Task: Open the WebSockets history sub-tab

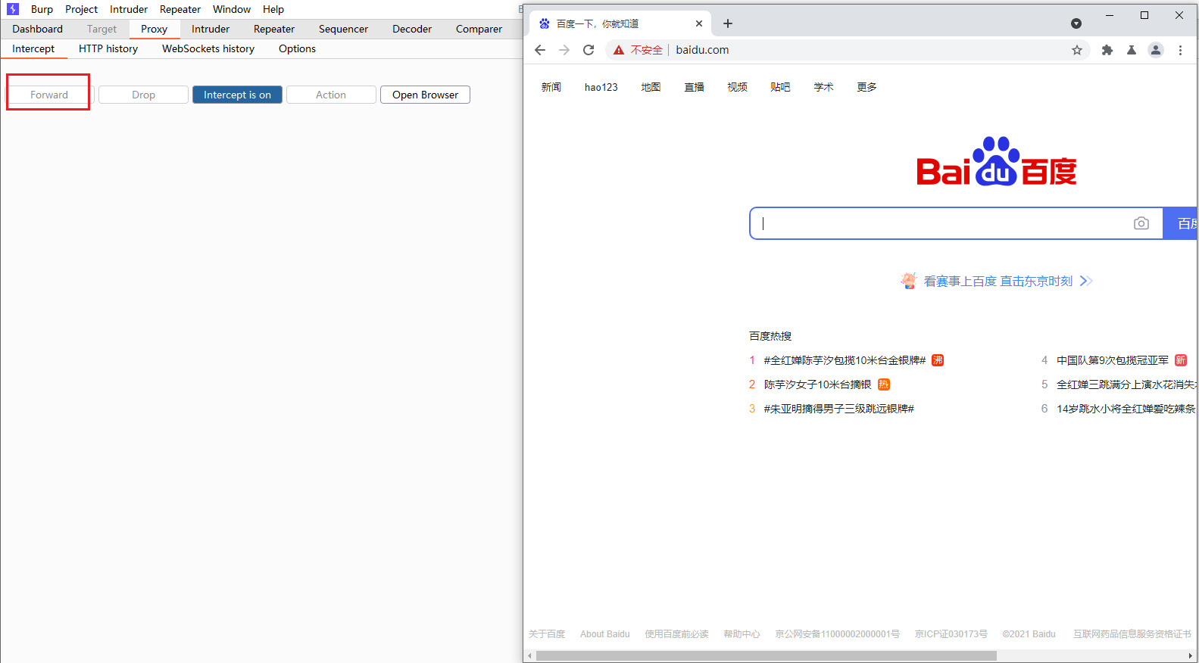Action: (208, 48)
